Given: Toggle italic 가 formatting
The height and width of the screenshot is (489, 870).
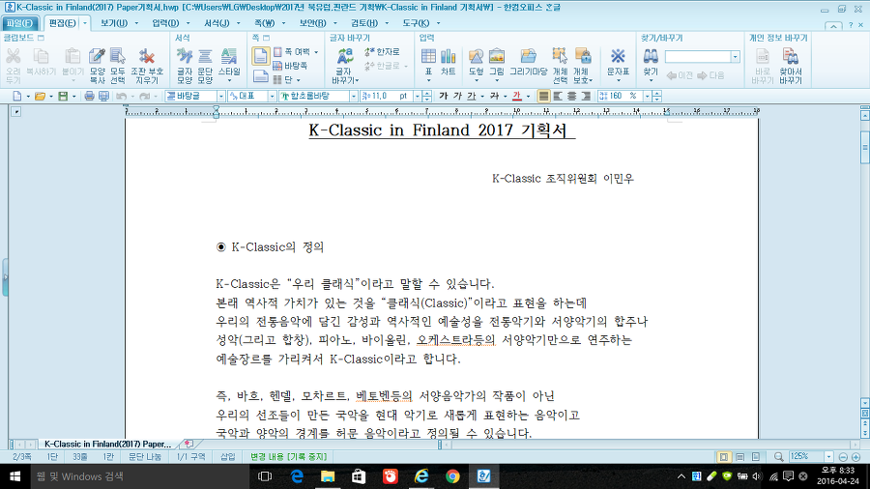Looking at the screenshot, I should click(457, 96).
